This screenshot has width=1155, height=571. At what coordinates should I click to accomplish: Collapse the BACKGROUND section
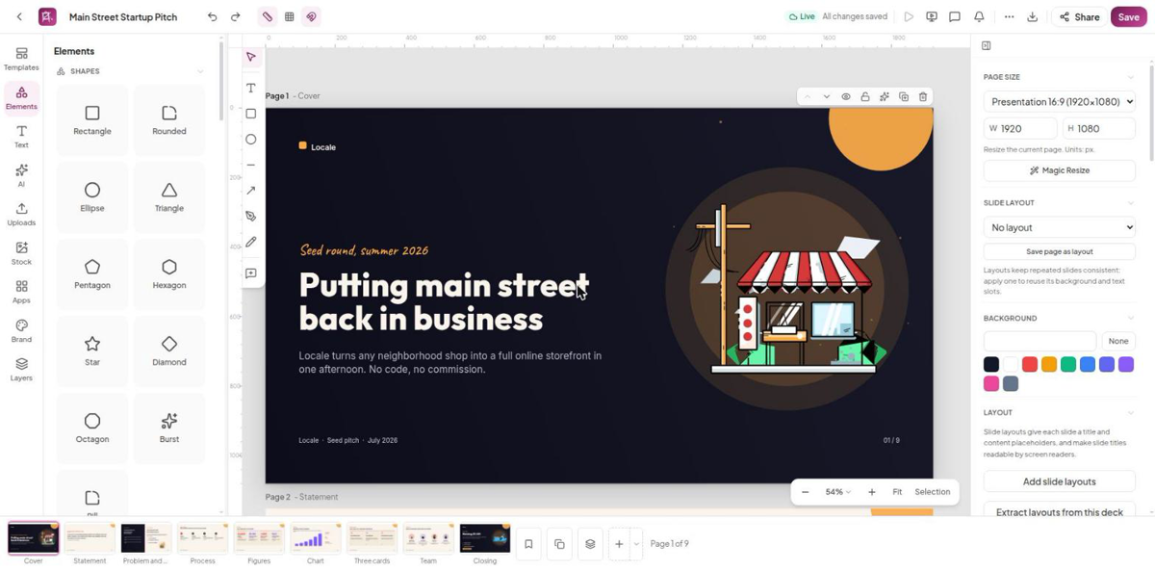click(1131, 318)
